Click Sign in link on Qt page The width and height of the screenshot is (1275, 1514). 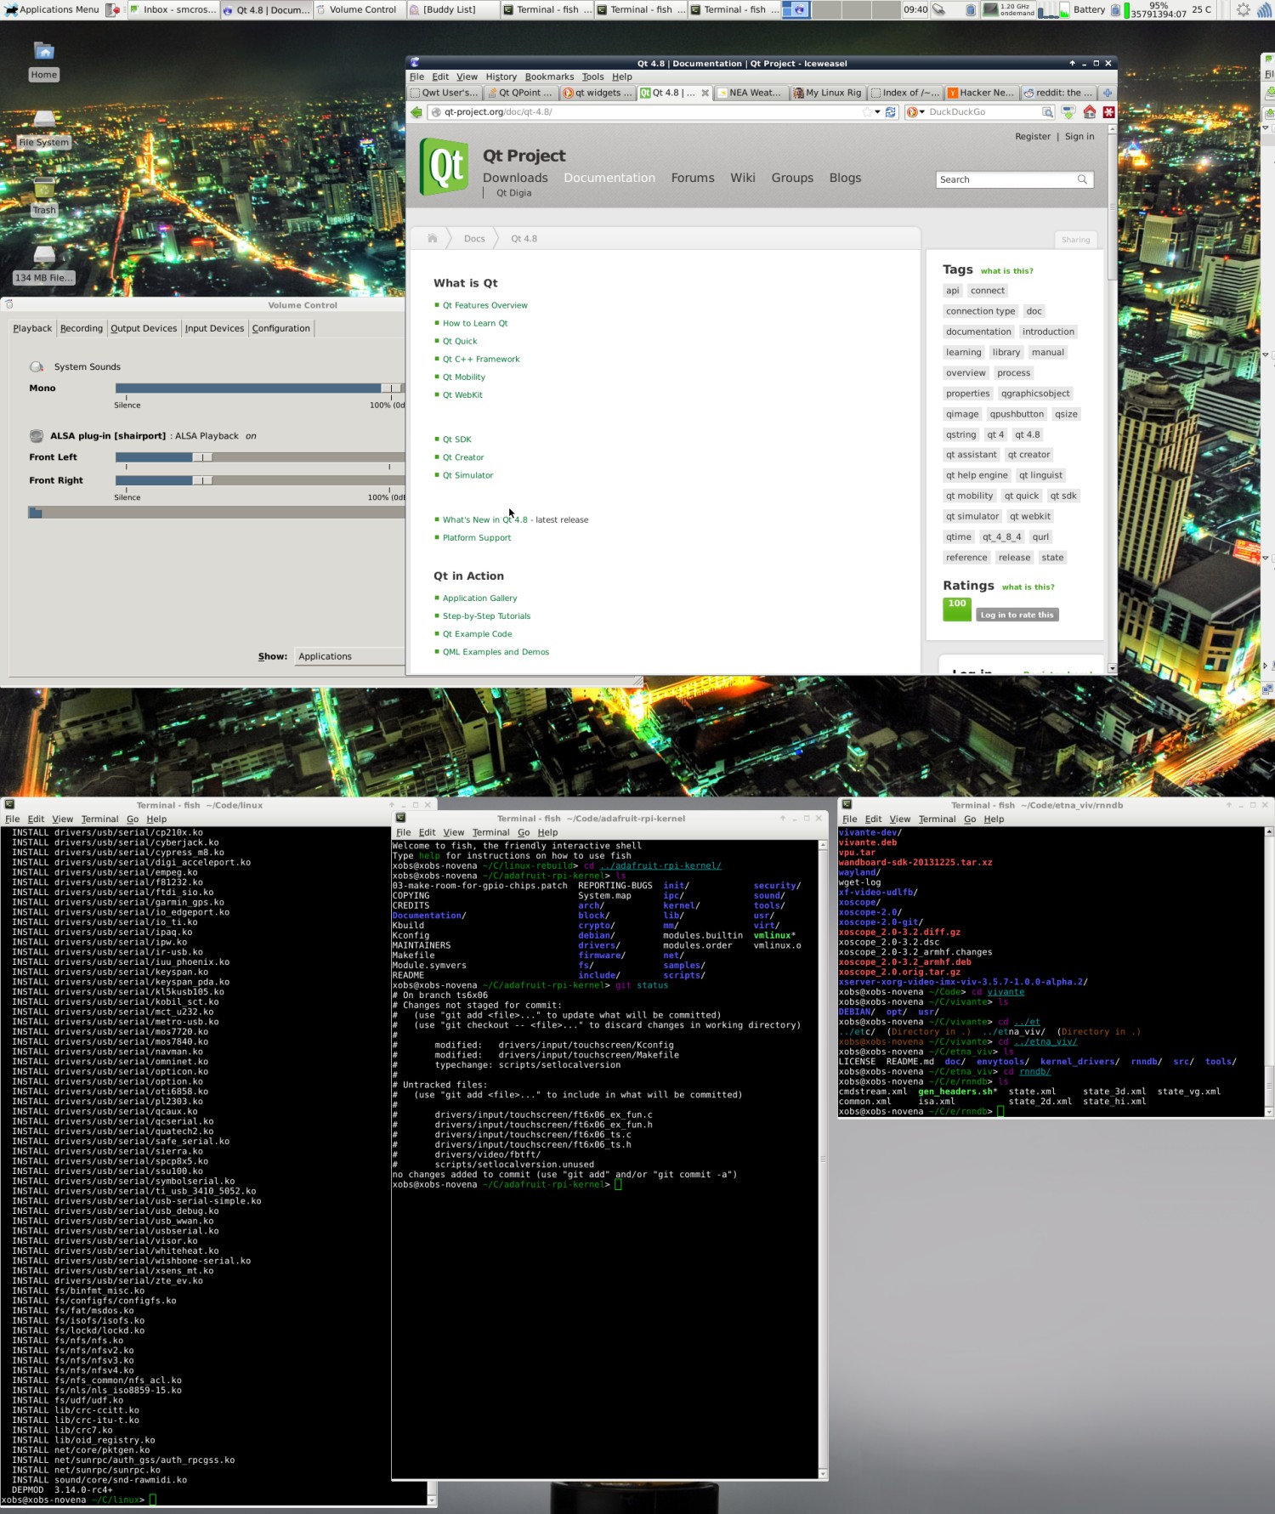coord(1079,137)
